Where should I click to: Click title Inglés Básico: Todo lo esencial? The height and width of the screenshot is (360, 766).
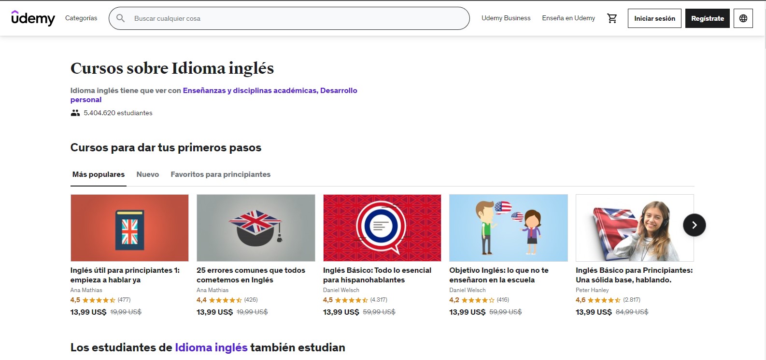tap(377, 275)
